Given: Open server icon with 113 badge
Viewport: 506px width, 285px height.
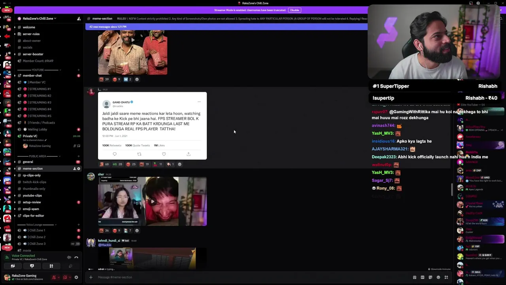Looking at the screenshot, I should (x=7, y=93).
